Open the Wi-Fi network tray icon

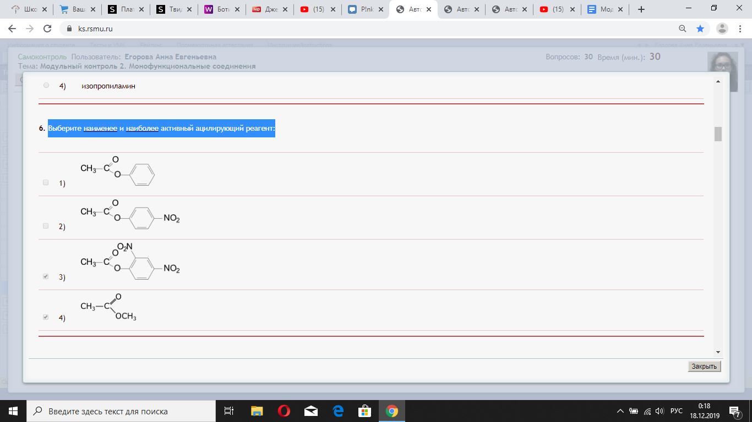click(647, 411)
